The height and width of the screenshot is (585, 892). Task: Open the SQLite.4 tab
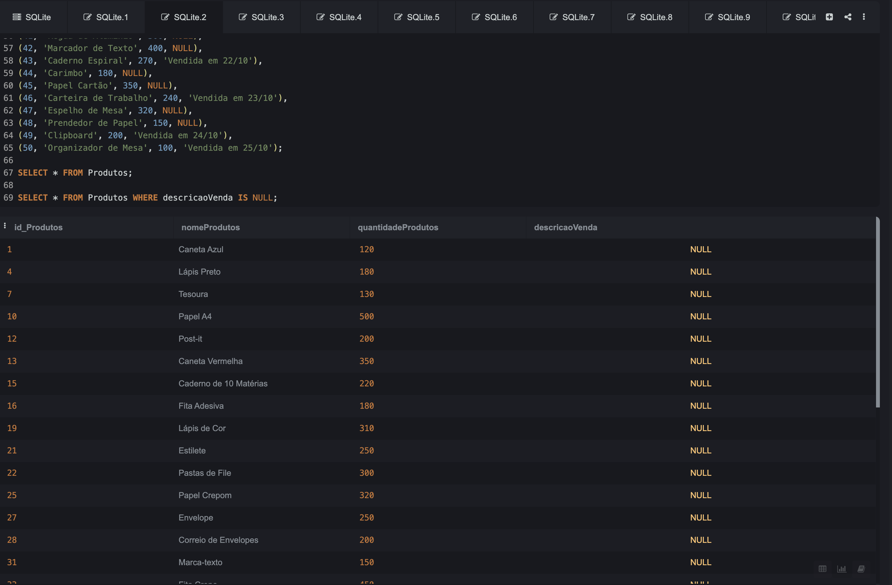click(339, 17)
